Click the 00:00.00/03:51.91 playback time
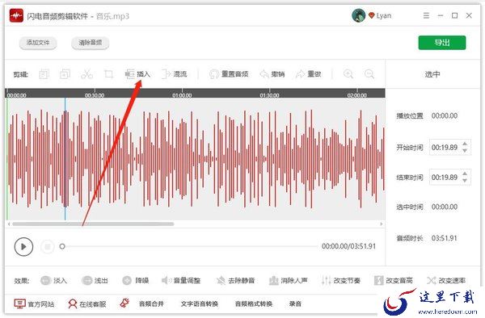Screen dimensions: 485x318 [x=348, y=246]
